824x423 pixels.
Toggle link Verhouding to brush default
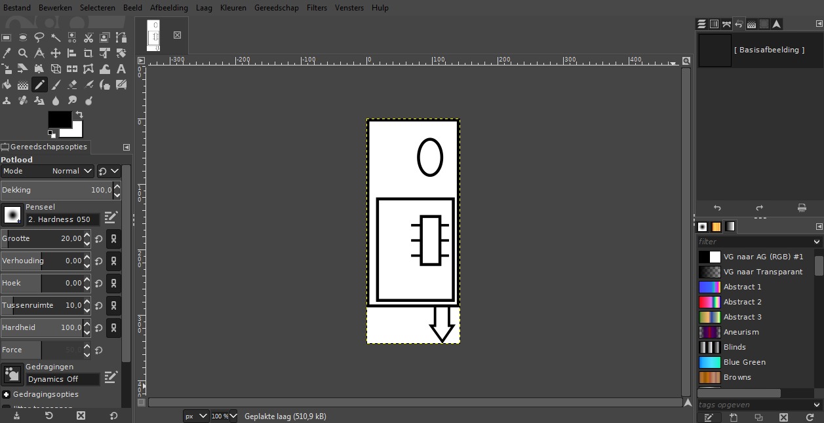click(113, 261)
